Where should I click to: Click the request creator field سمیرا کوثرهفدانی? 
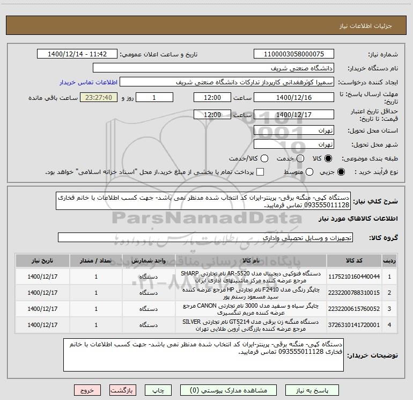(227, 82)
